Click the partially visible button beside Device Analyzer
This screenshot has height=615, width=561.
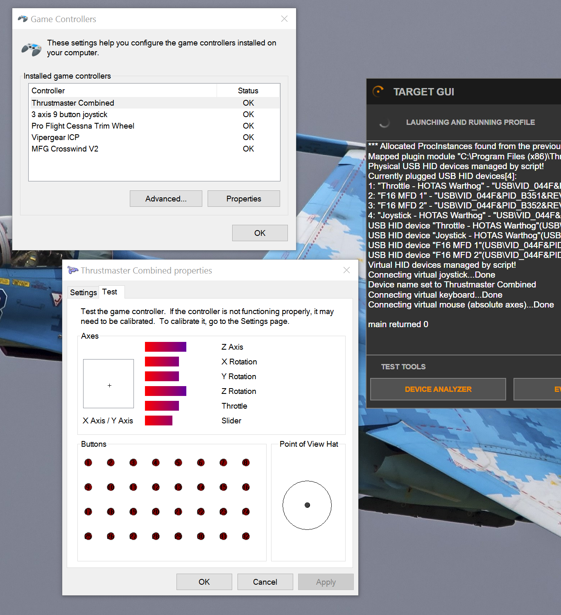click(x=537, y=389)
